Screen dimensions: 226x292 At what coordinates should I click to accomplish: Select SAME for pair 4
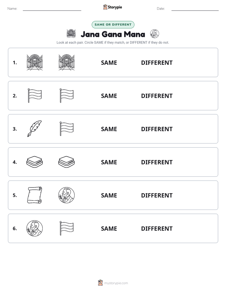pos(109,162)
